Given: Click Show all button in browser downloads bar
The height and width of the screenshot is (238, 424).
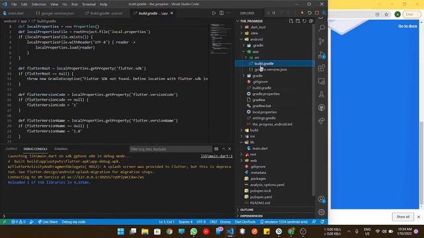Looking at the screenshot, I should [403, 217].
